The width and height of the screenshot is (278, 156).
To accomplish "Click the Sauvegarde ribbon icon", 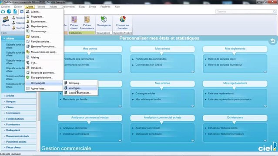I will [104, 19].
